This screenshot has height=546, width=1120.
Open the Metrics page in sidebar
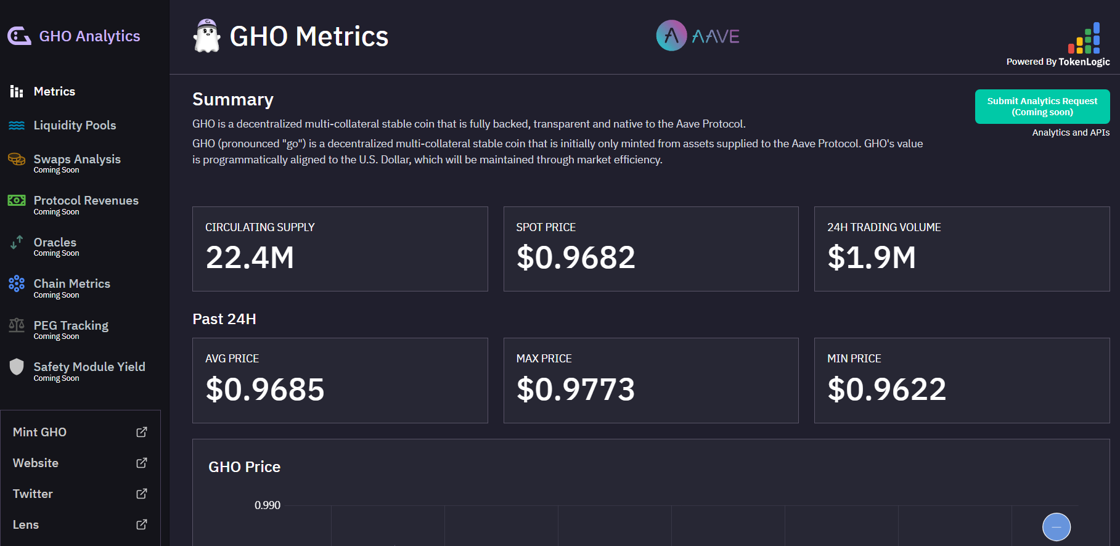[54, 92]
